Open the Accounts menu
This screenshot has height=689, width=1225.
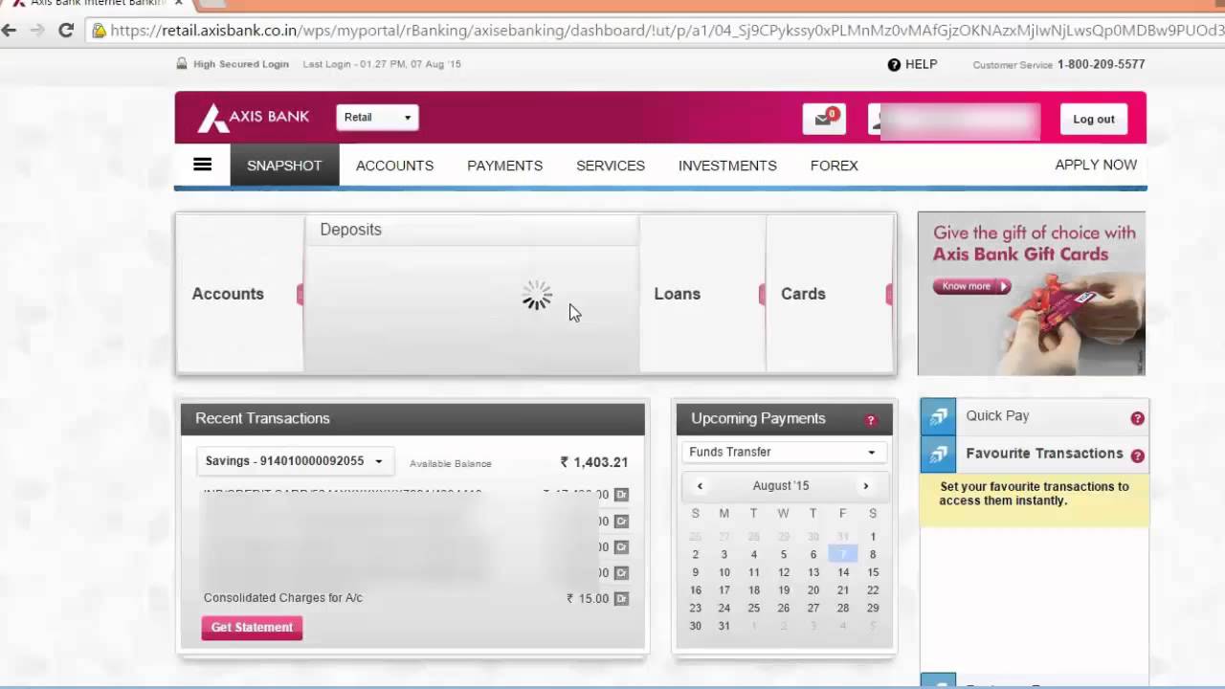click(394, 166)
